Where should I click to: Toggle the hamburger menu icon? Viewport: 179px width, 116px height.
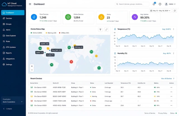coord(30,4)
